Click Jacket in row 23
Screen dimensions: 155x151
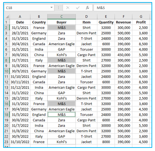pos(86,142)
